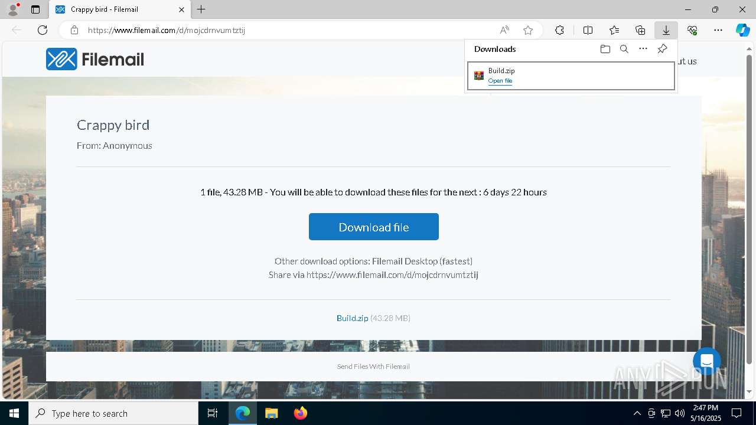This screenshot has height=425, width=756.
Task: Click Send Files With Filemail link
Action: coord(373,367)
